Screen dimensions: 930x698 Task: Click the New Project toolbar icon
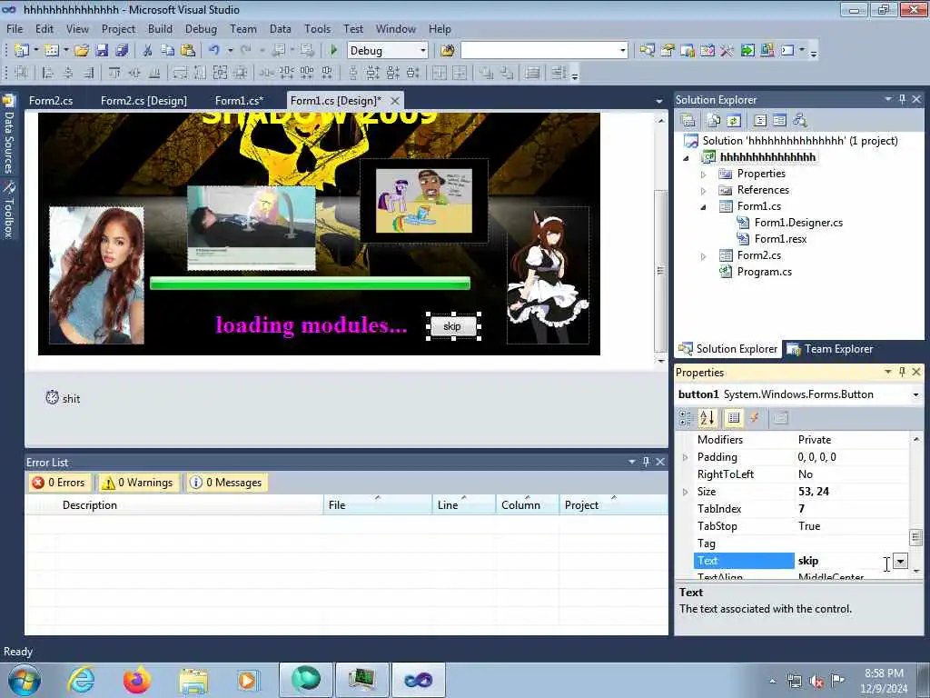coord(22,51)
